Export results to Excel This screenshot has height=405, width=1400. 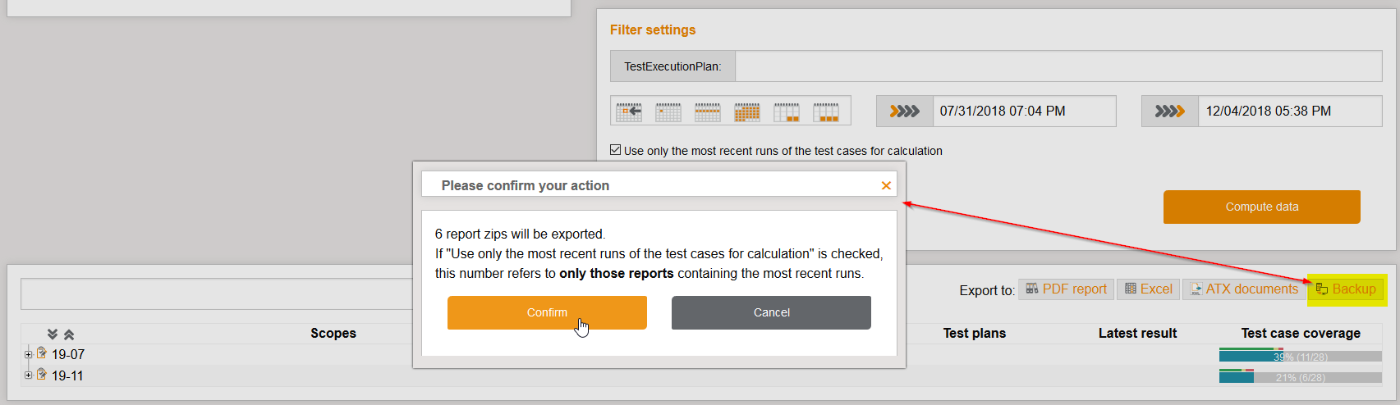[x=1148, y=289]
